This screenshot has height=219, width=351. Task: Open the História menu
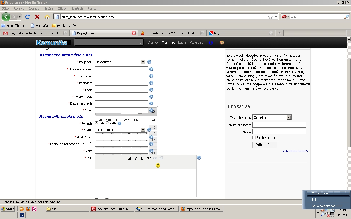49,8
